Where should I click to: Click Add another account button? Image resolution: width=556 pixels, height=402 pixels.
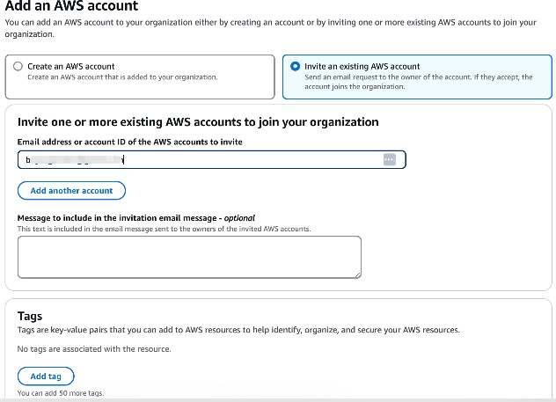[x=71, y=191]
